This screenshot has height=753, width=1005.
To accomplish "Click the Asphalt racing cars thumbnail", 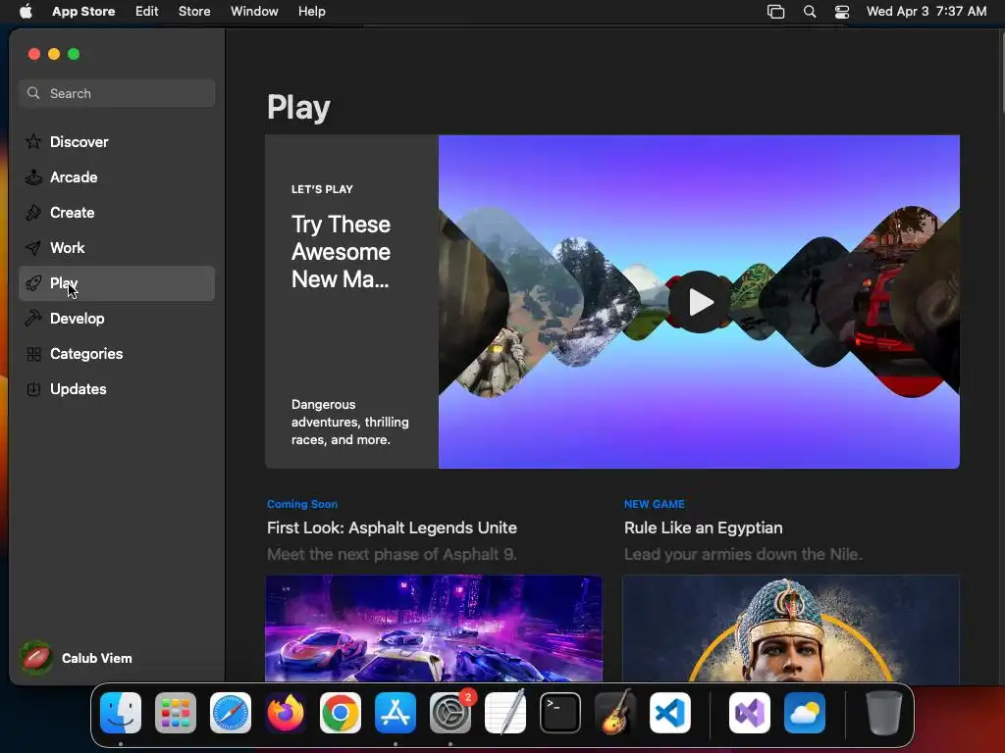I will [x=434, y=628].
